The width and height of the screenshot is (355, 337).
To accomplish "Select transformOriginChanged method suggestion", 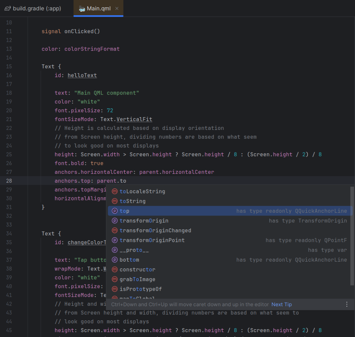I will pos(155,230).
